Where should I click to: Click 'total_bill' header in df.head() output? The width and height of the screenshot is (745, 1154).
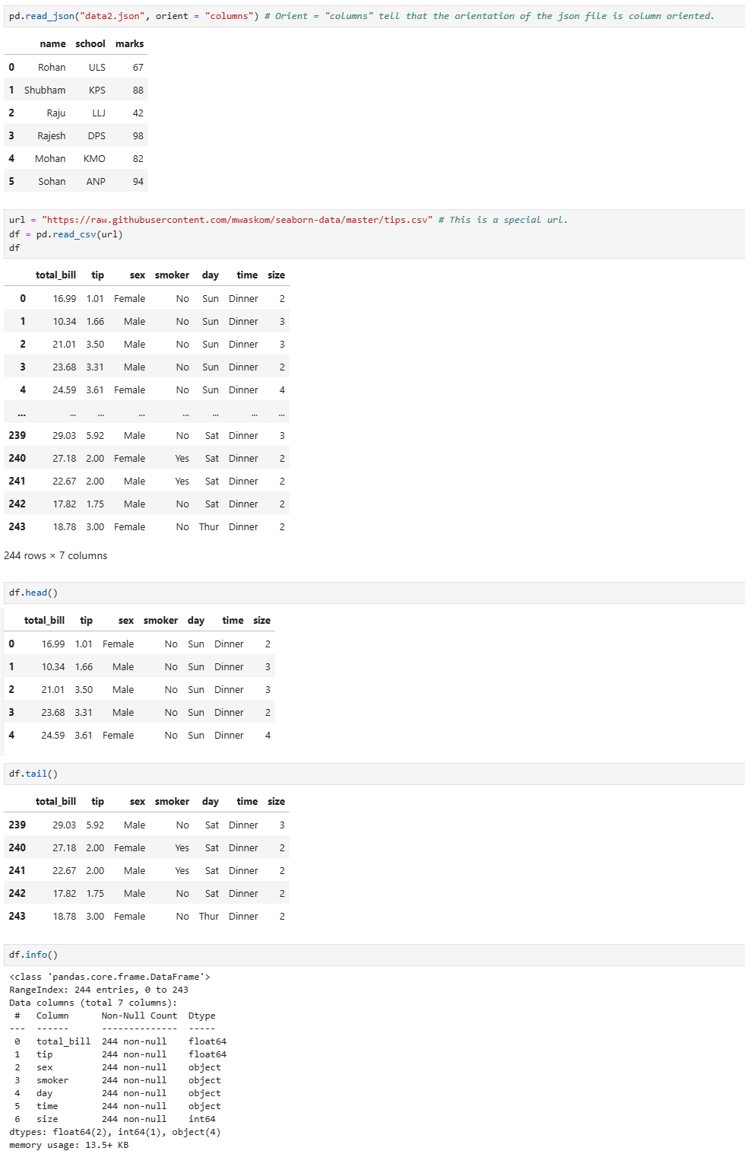coord(44,621)
